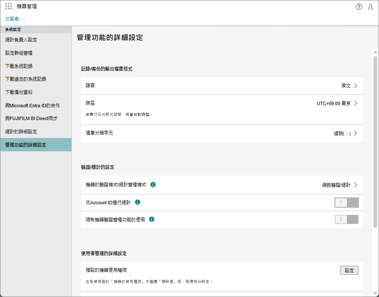Select 總計負責人設定 in the sidebar
Image resolution: width=379 pixels, height=297 pixels.
click(21, 40)
